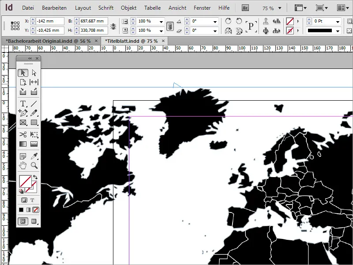Image resolution: width=353 pixels, height=265 pixels.
Task: Select the Scissors tool
Action: (x=23, y=135)
